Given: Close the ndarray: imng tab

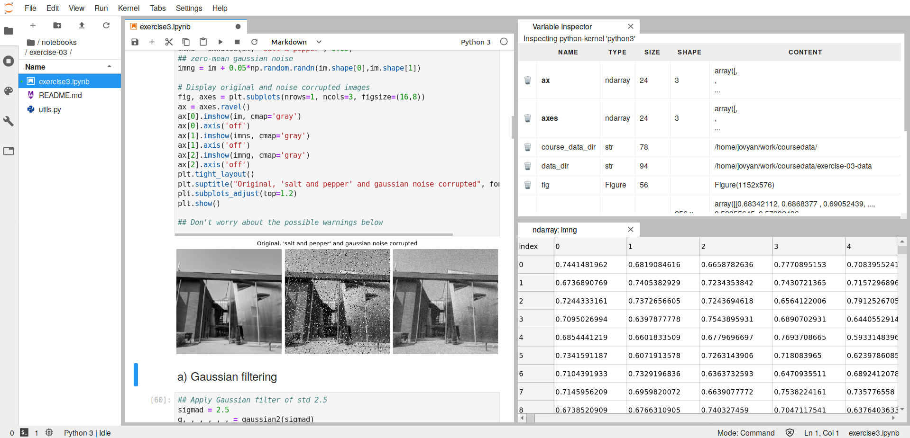Looking at the screenshot, I should tap(630, 230).
